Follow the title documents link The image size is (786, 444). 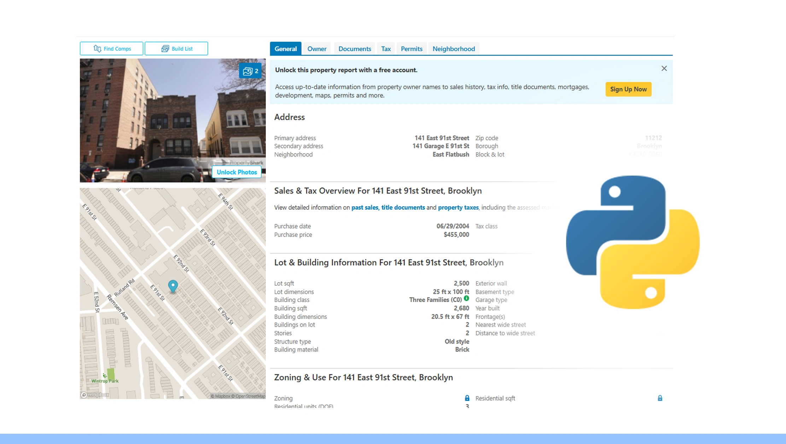pos(403,207)
